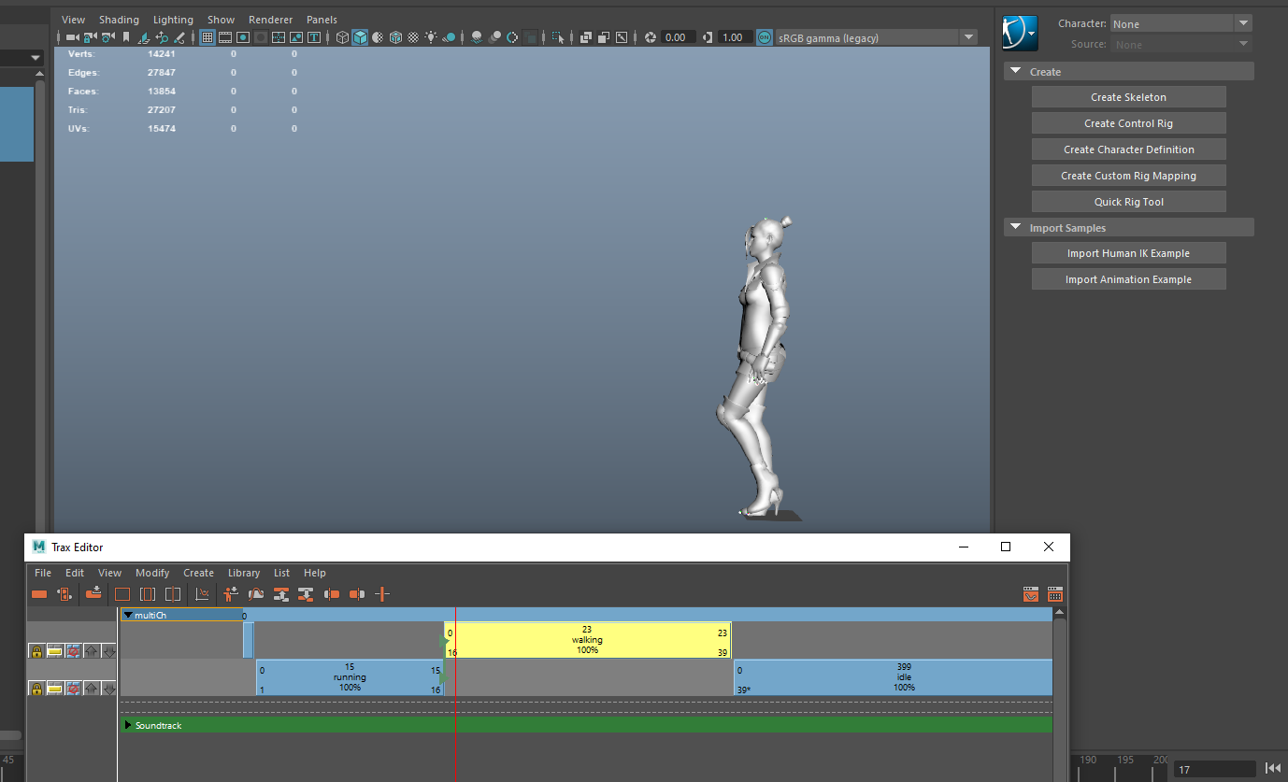Viewport: 1288px width, 782px height.
Task: Open the Renderer menu in panel bar
Action: (270, 19)
